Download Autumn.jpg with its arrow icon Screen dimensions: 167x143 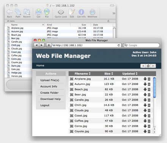145,84
